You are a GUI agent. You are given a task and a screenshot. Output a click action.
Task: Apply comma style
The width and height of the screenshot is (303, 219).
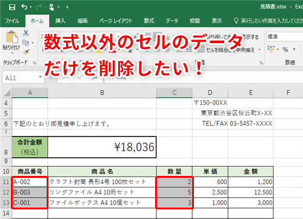(x=294, y=49)
